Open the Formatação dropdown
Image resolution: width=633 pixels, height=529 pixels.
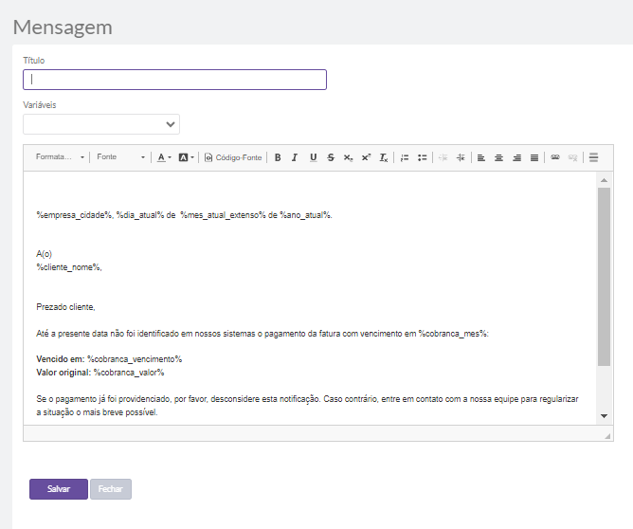coord(59,157)
